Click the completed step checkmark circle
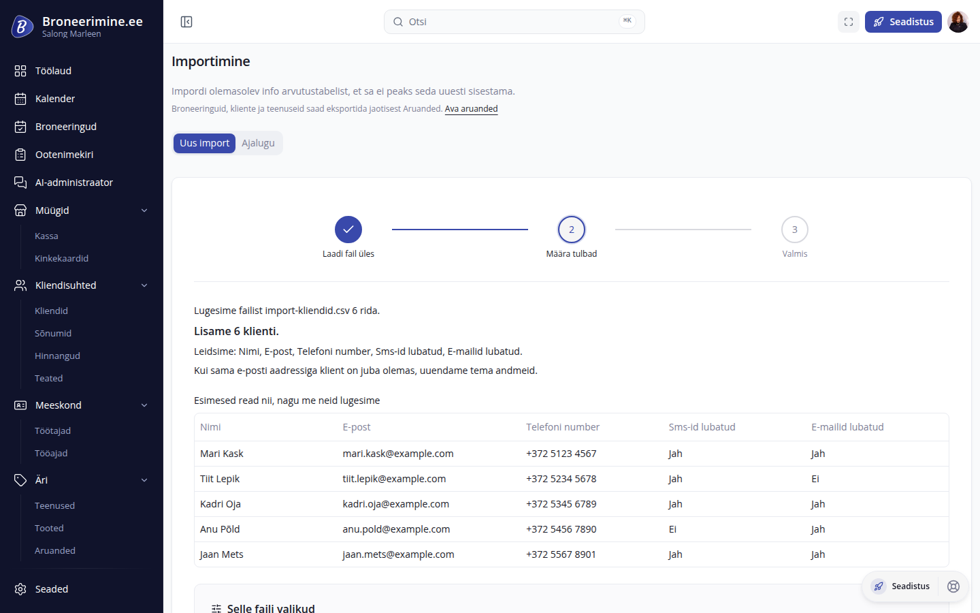This screenshot has height=613, width=980. point(348,230)
